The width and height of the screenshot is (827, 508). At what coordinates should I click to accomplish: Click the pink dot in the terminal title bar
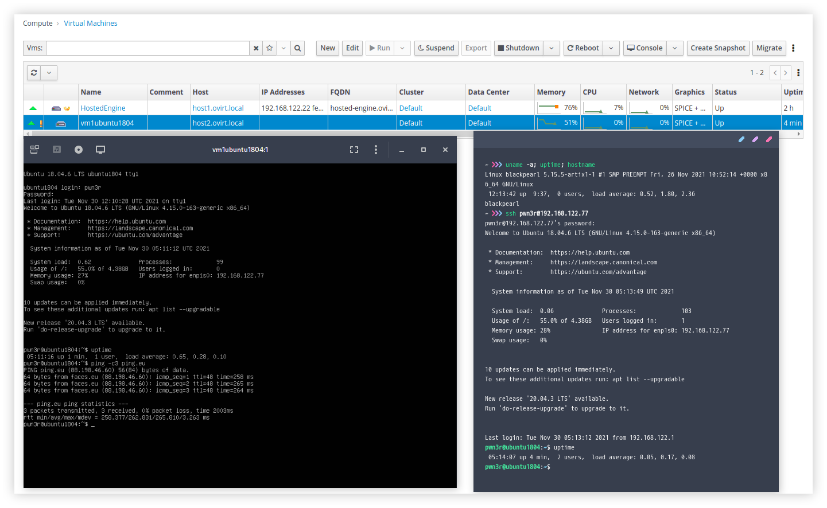[769, 139]
